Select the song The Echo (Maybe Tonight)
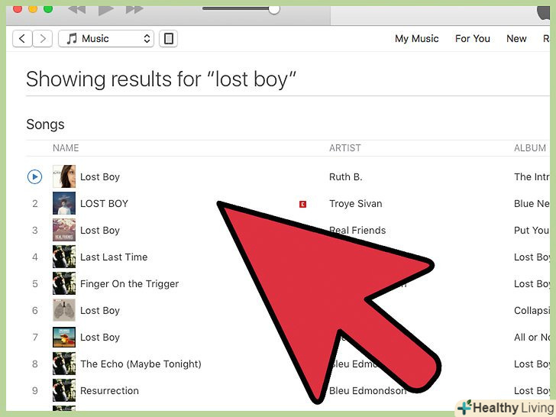The image size is (556, 417). [x=141, y=364]
